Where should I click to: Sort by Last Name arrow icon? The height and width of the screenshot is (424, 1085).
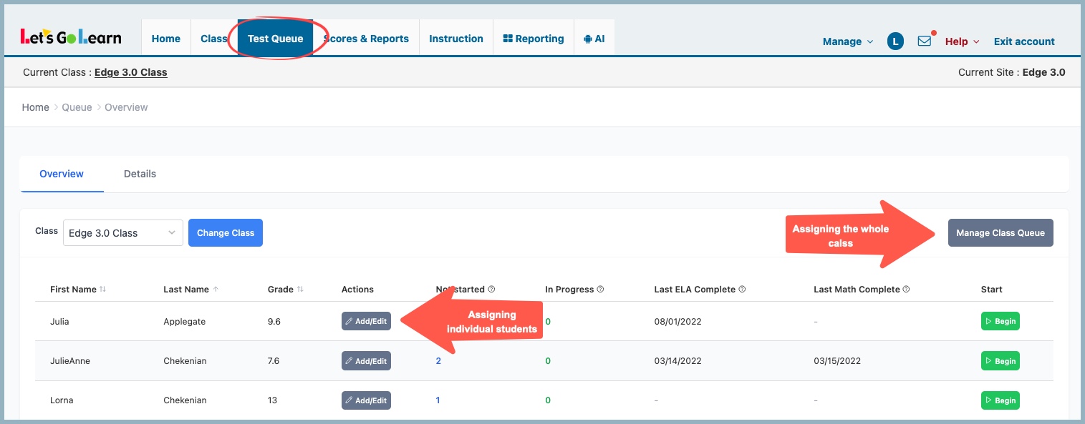216,290
